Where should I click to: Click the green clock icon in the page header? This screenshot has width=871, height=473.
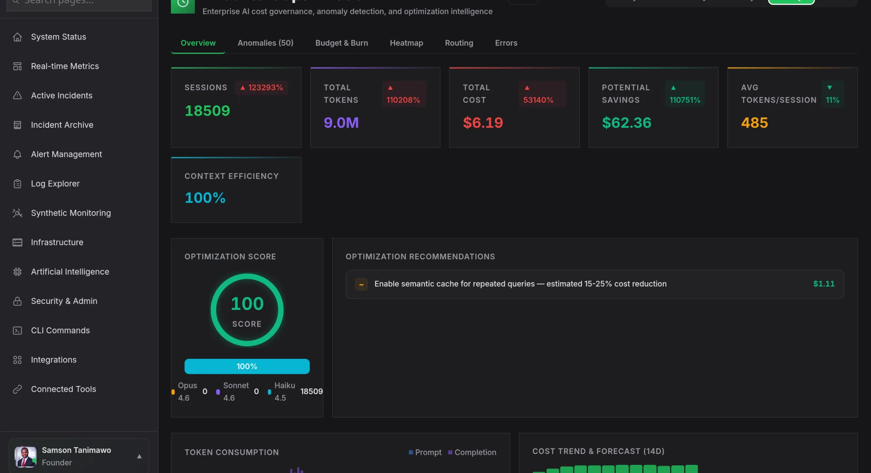tap(183, 5)
